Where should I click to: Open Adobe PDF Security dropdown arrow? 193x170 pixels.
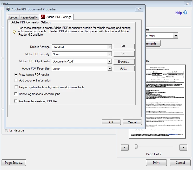pyautogui.click(x=110, y=54)
